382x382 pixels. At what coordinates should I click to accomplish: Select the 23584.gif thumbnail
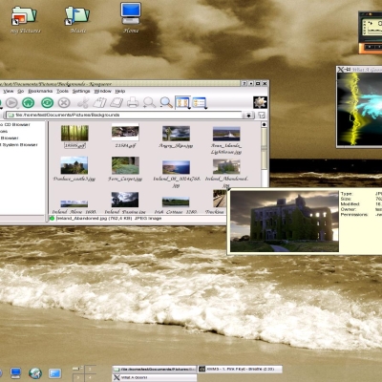click(x=125, y=133)
